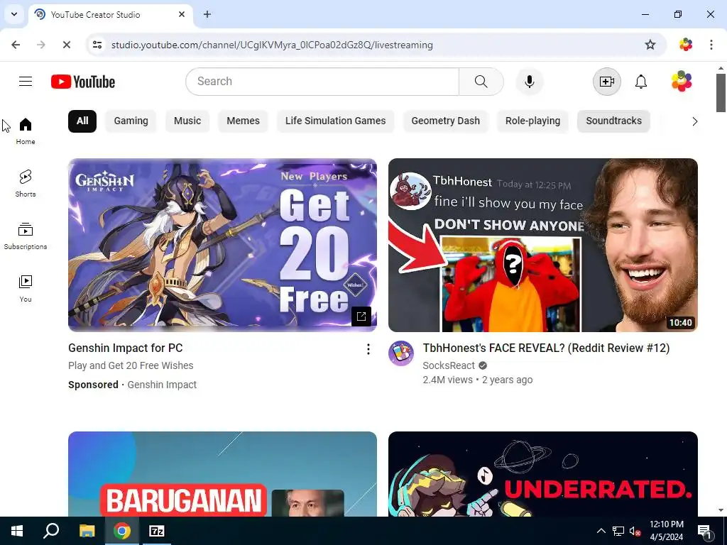Bookmark this page with the star
Image resolution: width=727 pixels, height=545 pixels.
point(650,45)
